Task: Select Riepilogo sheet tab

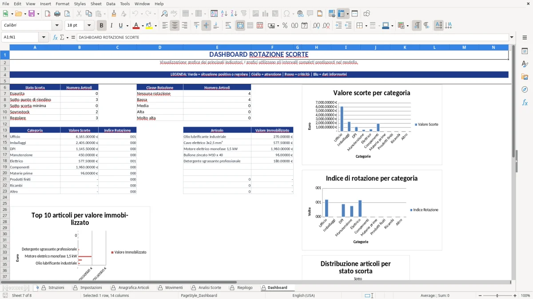Action: (x=245, y=287)
